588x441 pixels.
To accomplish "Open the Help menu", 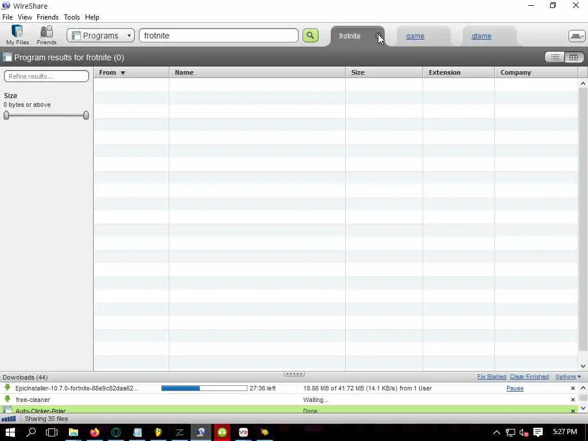I will point(92,17).
